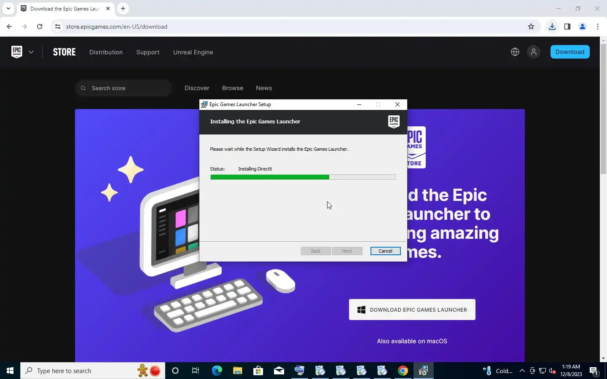Open the weather widget showing Cold

(x=498, y=371)
